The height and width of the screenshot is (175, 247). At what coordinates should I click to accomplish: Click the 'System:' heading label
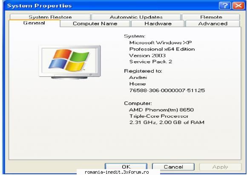(135, 36)
